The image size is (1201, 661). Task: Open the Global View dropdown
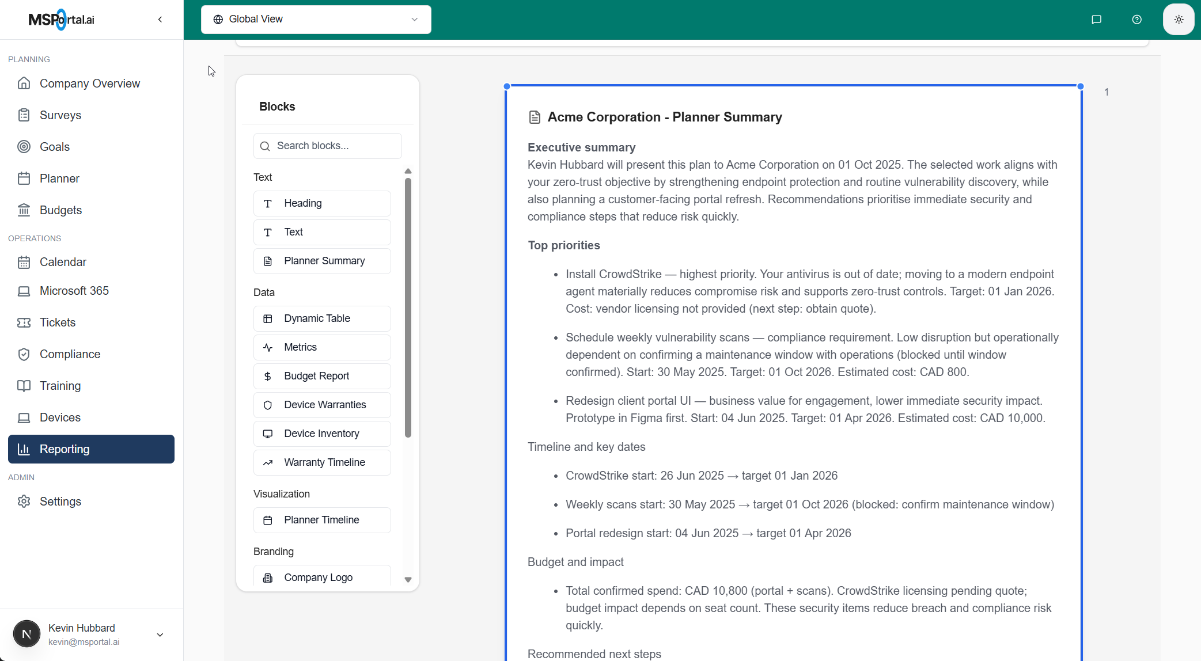[316, 20]
